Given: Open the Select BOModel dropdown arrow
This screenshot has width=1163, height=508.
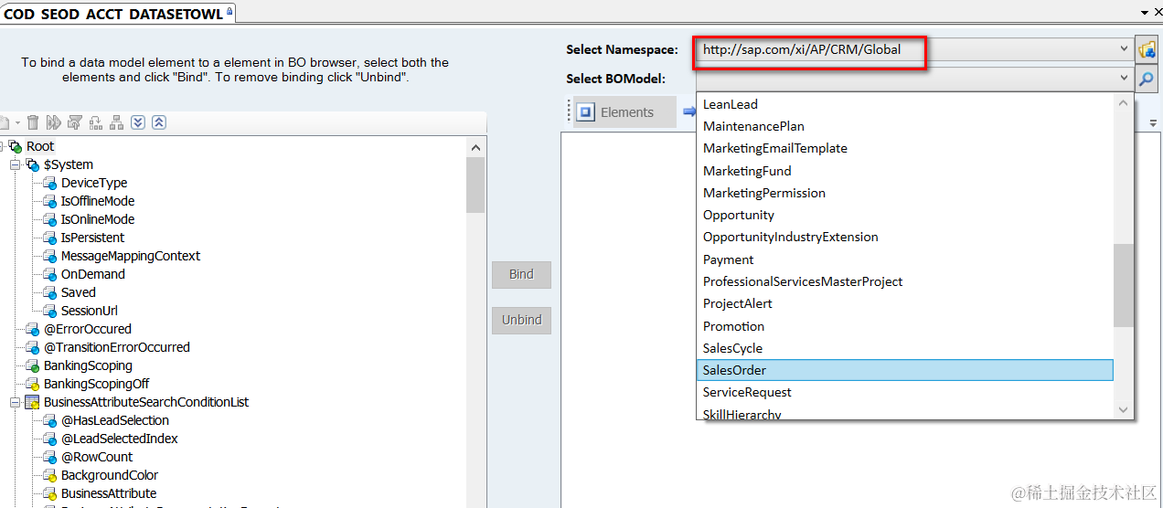Looking at the screenshot, I should (1125, 79).
